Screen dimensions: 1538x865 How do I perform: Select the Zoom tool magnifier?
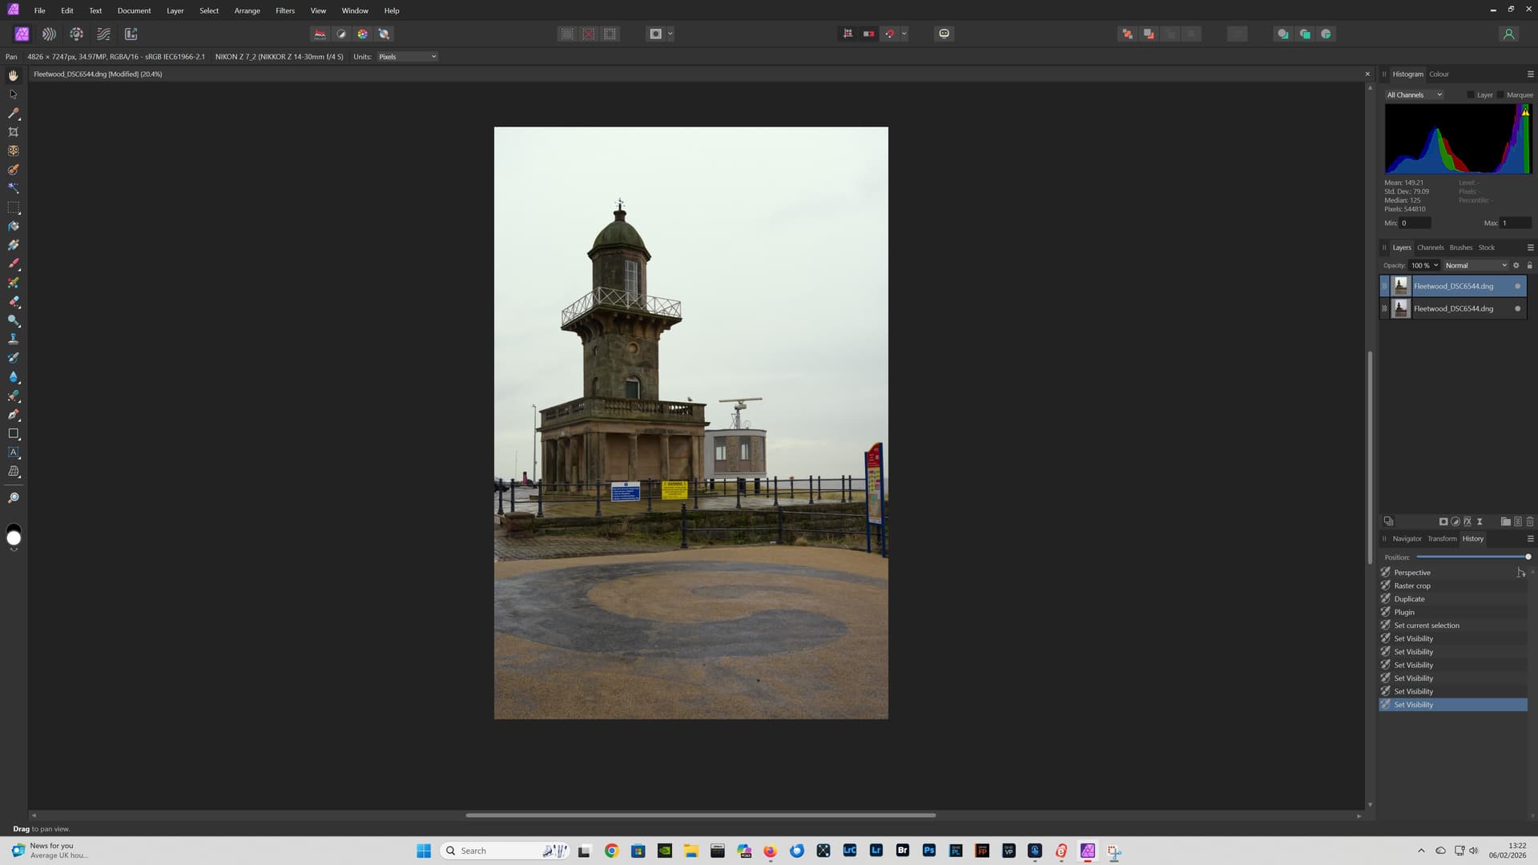point(14,498)
